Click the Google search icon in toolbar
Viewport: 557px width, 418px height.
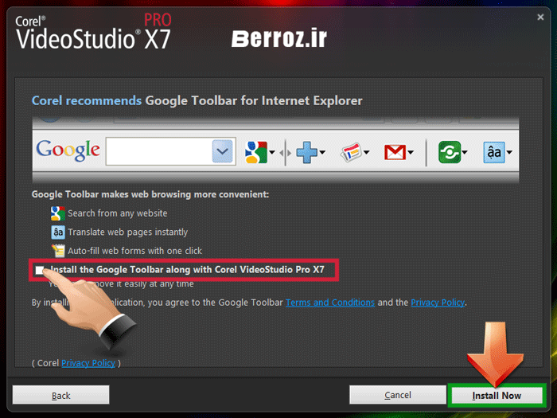(256, 152)
